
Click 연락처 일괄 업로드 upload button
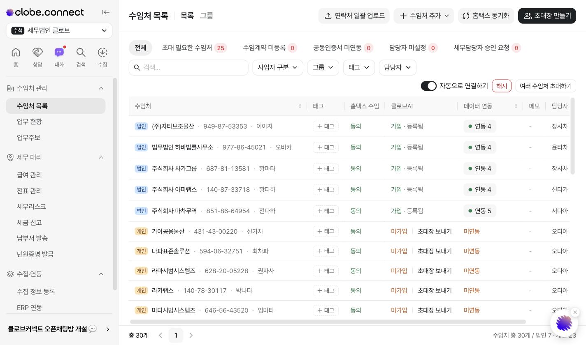click(354, 16)
